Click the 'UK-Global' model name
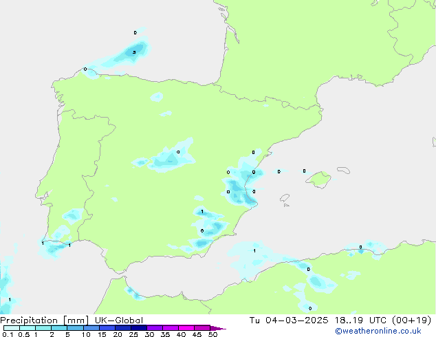Viewport: 436px width, 337px height. 119,320
